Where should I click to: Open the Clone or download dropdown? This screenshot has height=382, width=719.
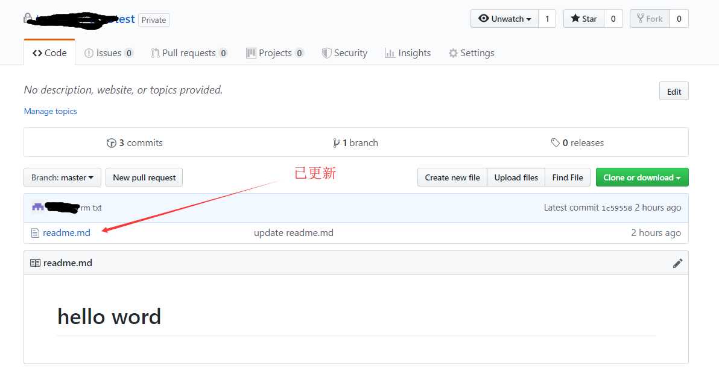642,177
